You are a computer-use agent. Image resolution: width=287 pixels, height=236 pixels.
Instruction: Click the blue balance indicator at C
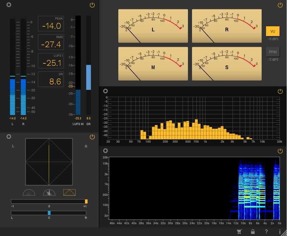[49, 213]
